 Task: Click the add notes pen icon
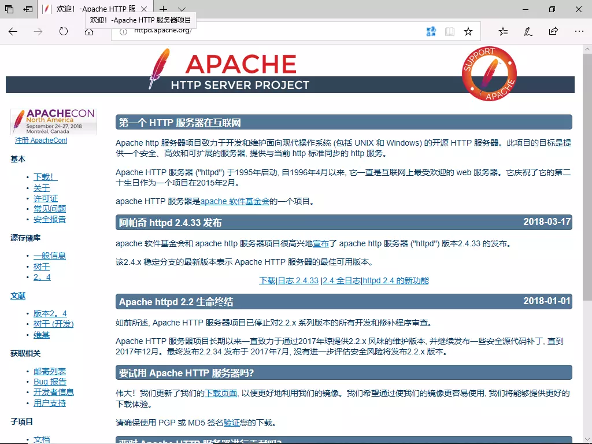click(528, 31)
